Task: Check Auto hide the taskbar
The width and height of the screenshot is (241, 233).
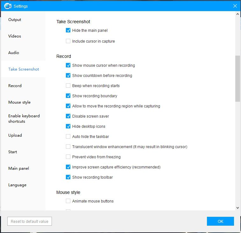Action: [68, 136]
